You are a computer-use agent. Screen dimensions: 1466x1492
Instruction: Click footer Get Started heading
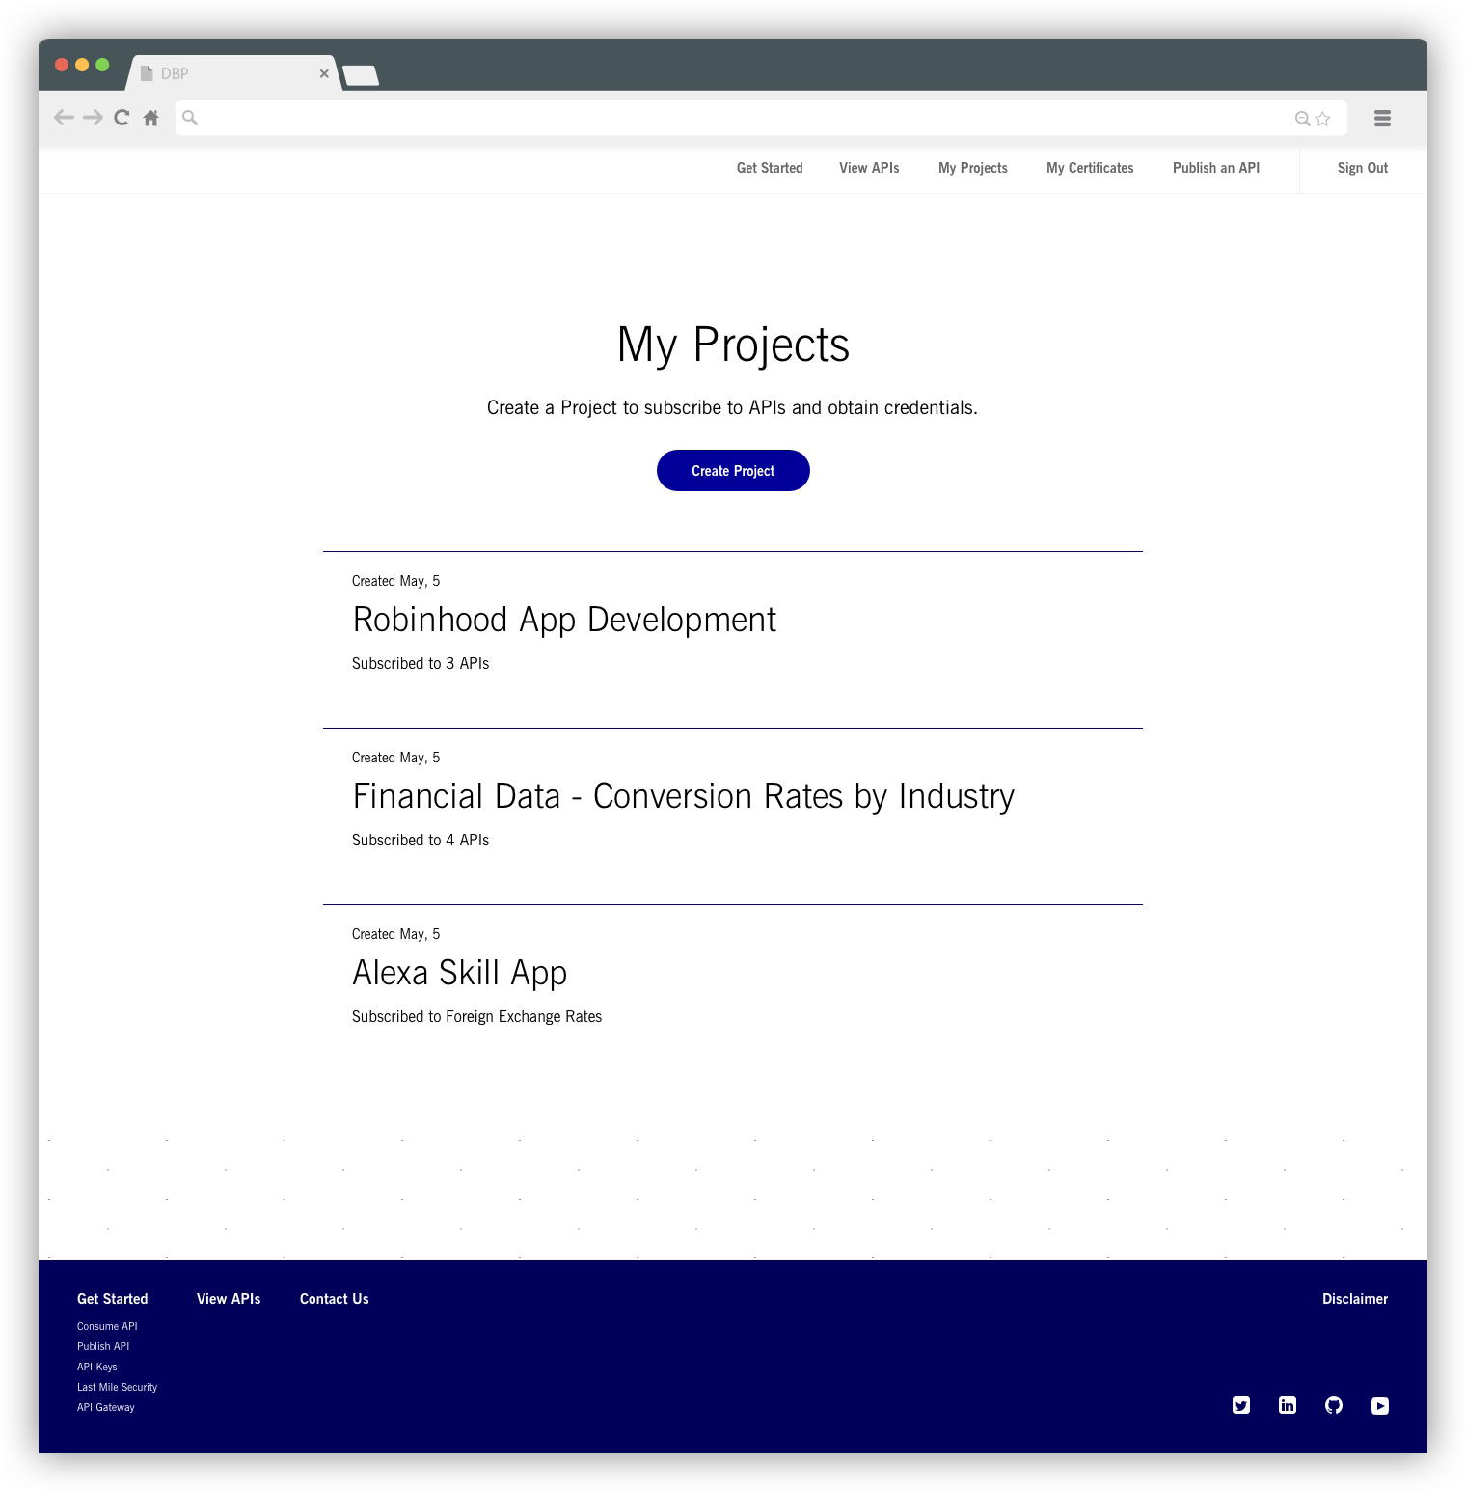[x=113, y=1299]
